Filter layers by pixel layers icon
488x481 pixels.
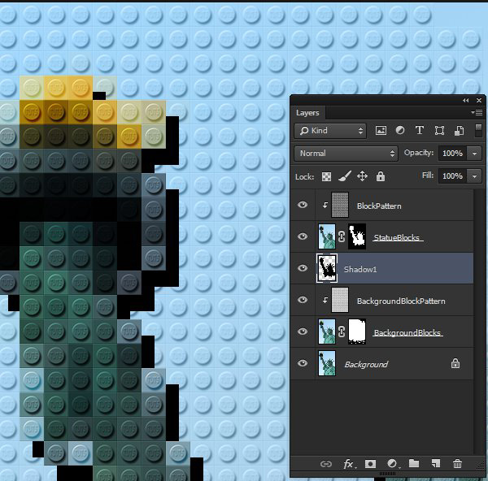(x=381, y=130)
